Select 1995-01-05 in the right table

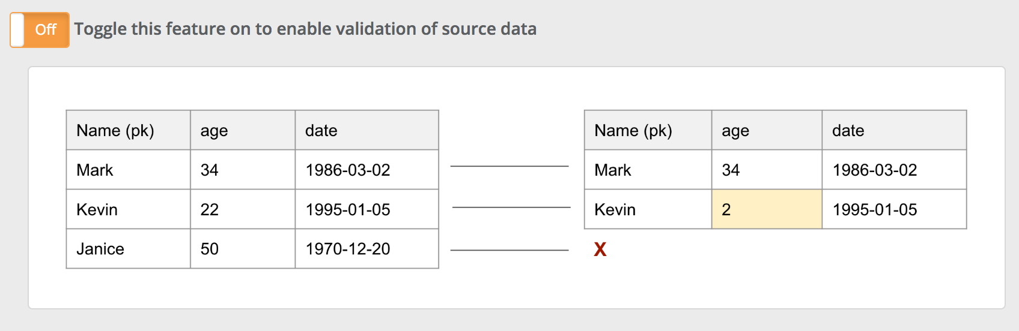pos(893,209)
